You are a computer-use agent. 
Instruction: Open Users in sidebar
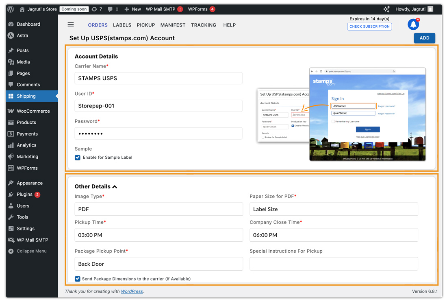pos(32,206)
